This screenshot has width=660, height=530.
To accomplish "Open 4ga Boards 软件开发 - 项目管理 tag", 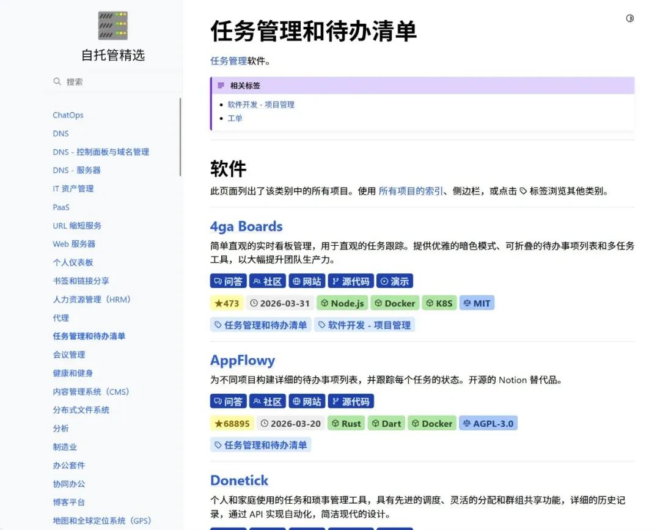I will click(x=364, y=325).
